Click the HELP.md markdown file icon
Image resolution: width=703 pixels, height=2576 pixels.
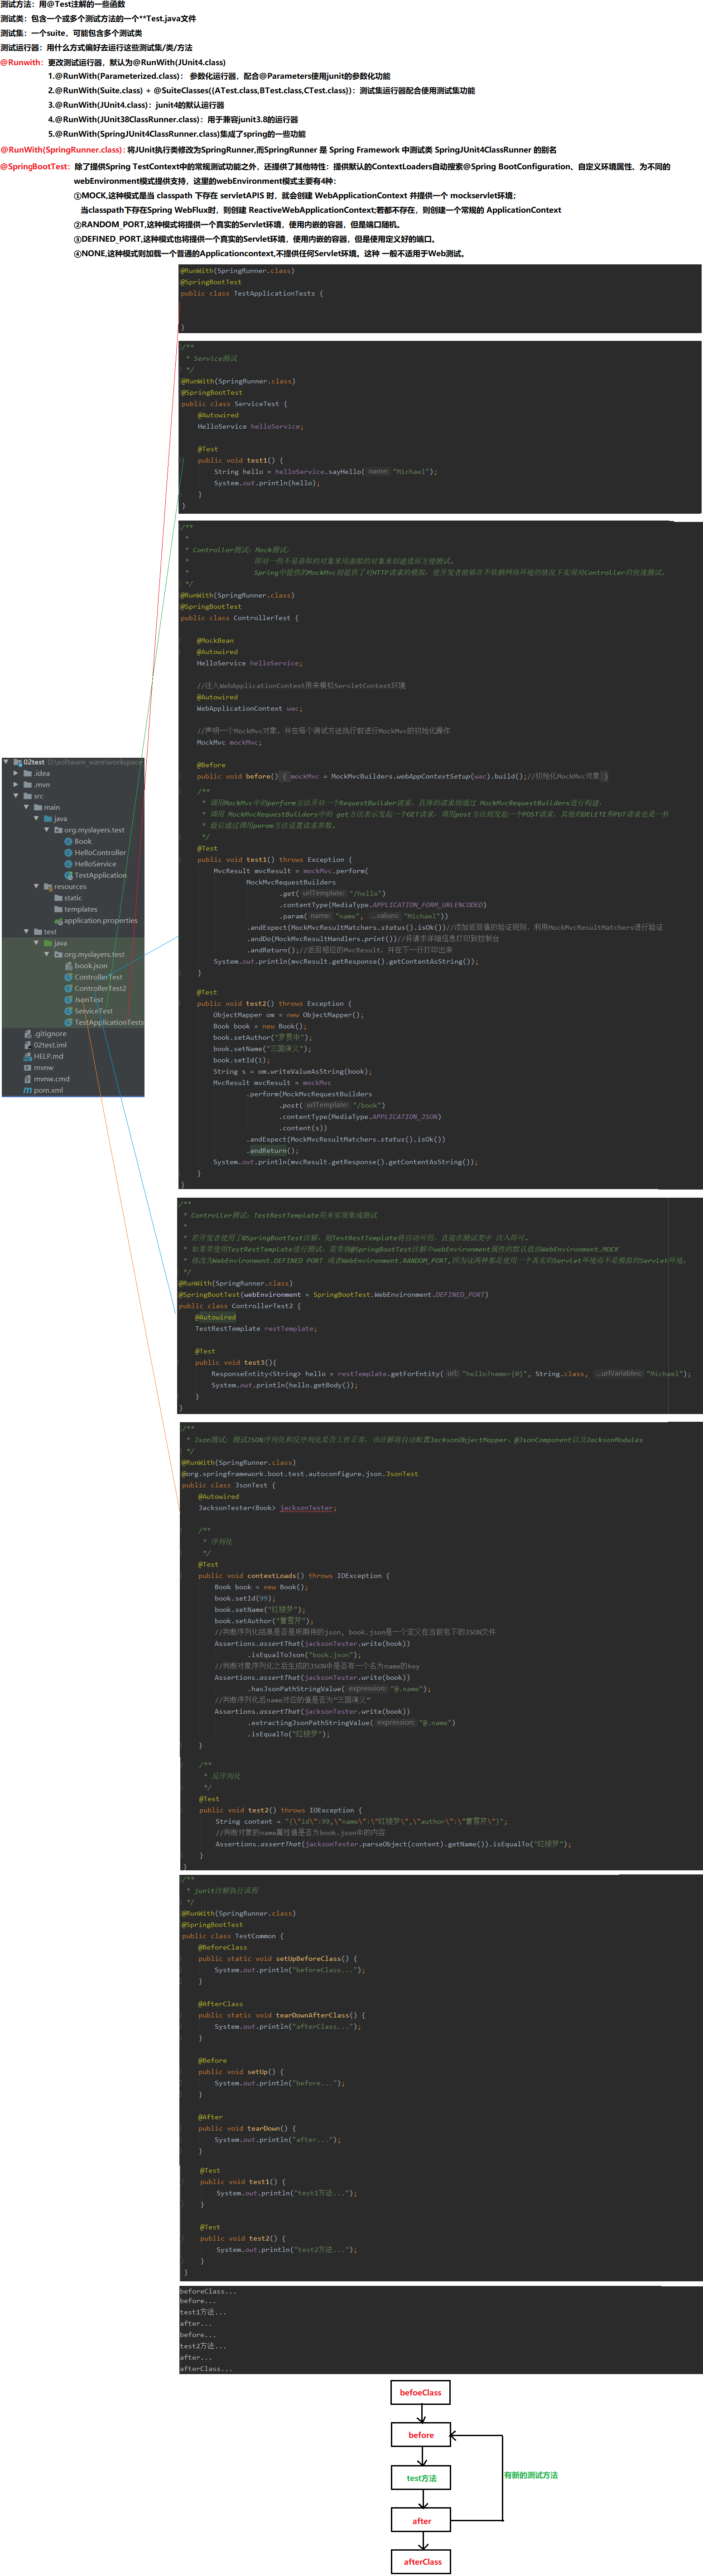tap(28, 1056)
